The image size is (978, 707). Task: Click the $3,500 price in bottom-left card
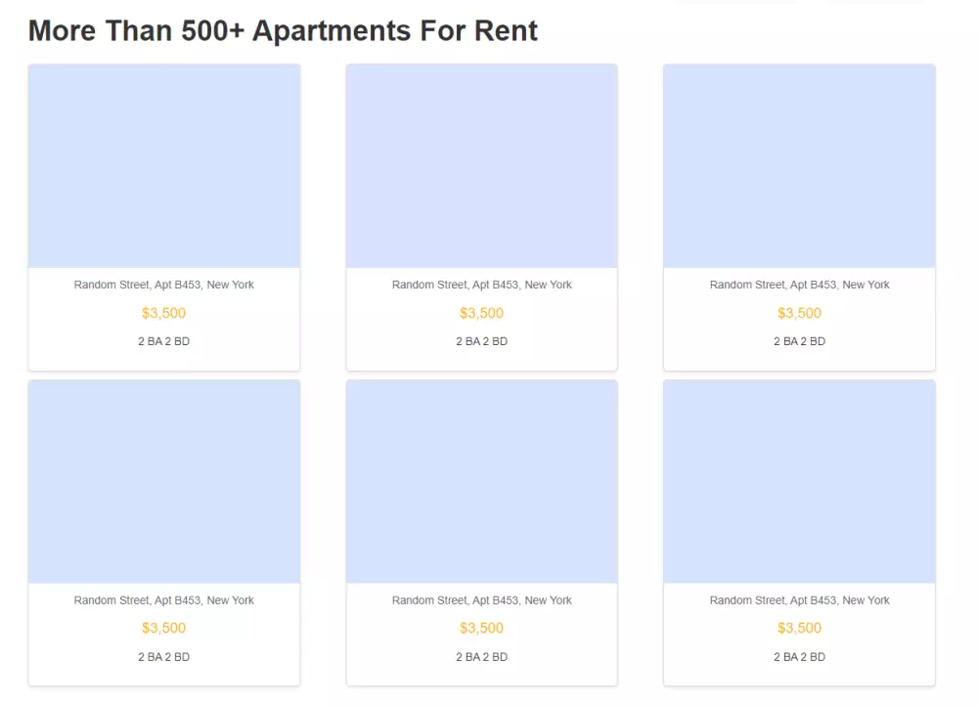164,628
